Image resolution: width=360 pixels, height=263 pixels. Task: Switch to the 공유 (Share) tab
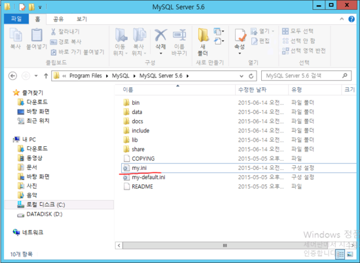coord(58,19)
